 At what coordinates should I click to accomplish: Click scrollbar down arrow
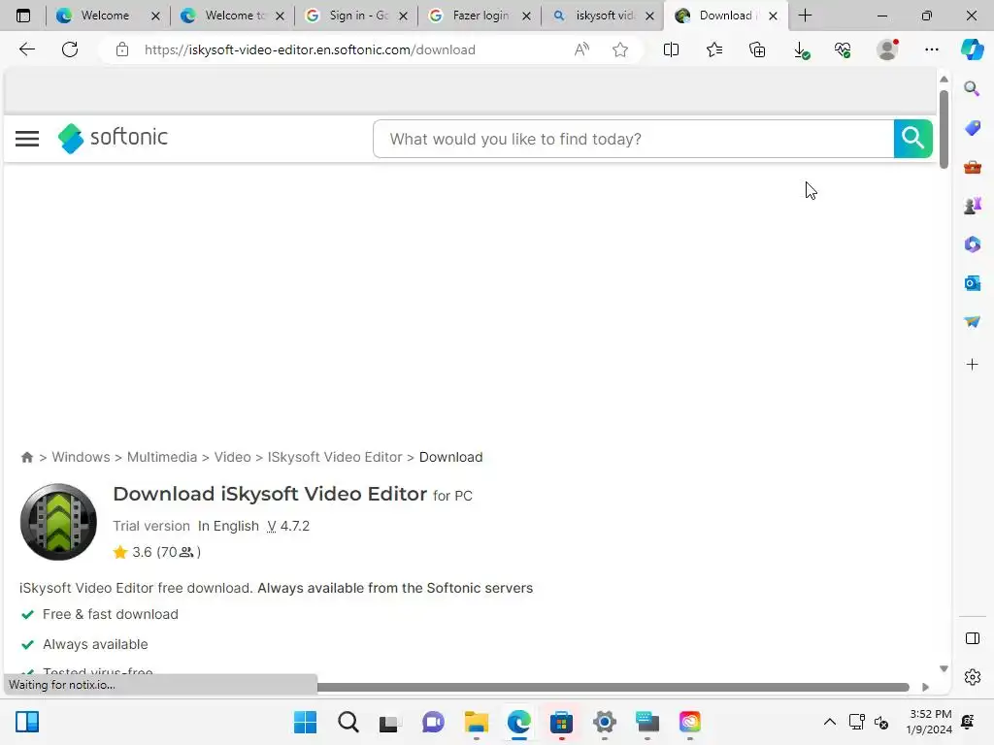[x=944, y=668]
